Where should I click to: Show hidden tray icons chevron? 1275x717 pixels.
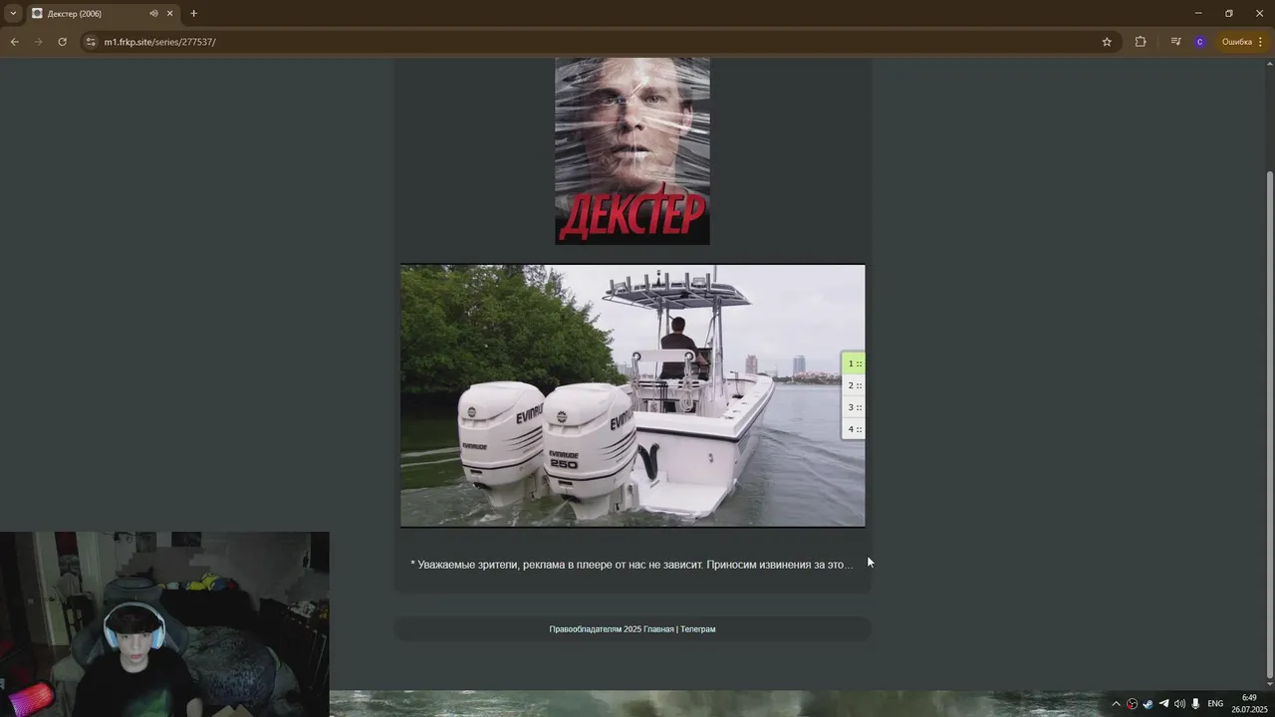coord(1116,704)
